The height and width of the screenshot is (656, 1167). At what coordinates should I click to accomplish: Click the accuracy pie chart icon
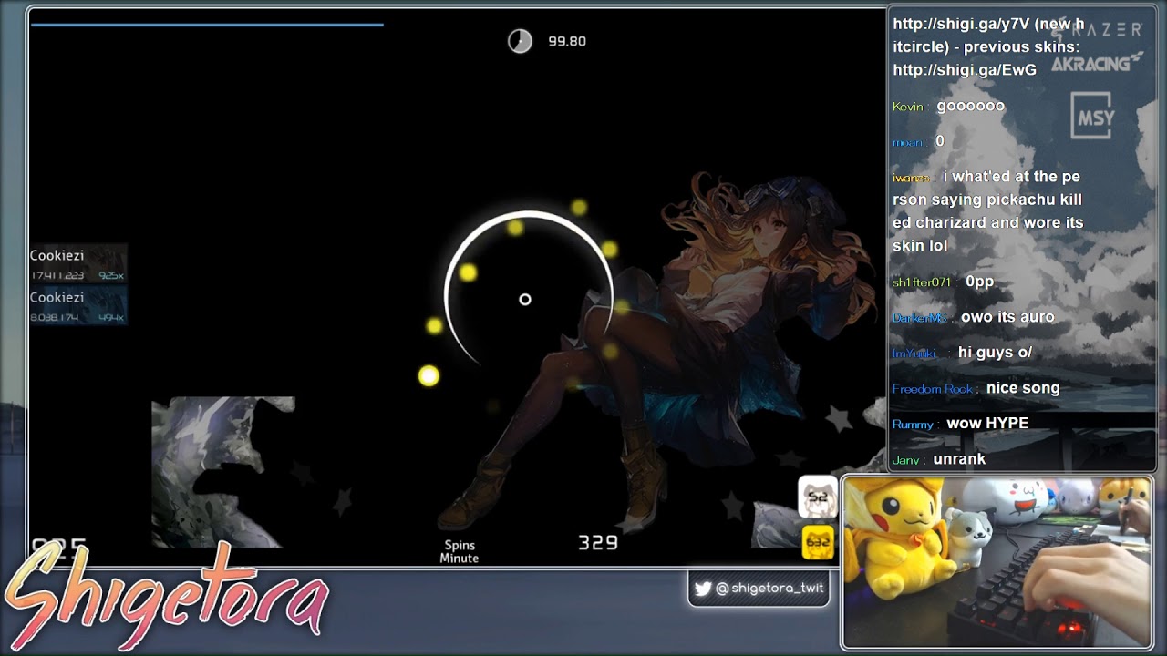pos(520,41)
